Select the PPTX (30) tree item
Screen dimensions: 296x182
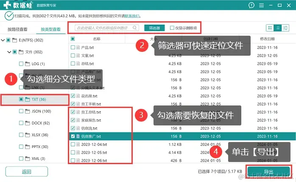[x=40, y=147]
